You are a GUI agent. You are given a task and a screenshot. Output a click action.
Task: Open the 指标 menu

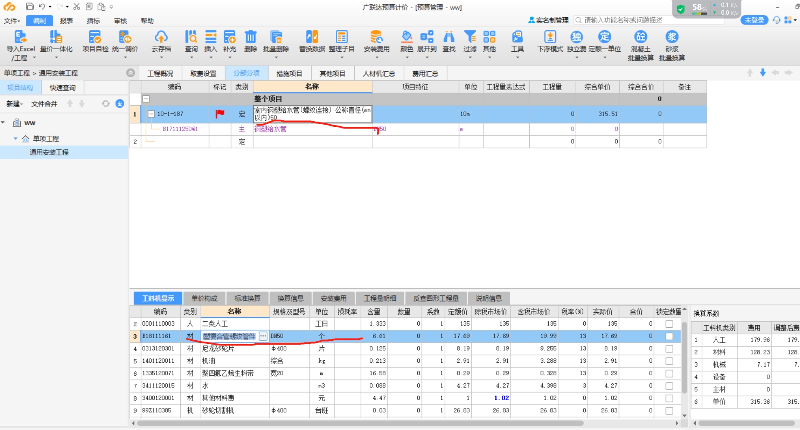pyautogui.click(x=93, y=21)
